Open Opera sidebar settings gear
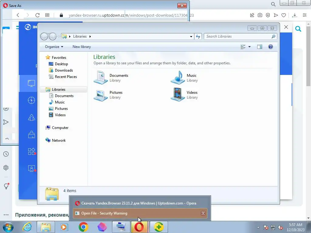The image size is (311, 233). (x=6, y=167)
